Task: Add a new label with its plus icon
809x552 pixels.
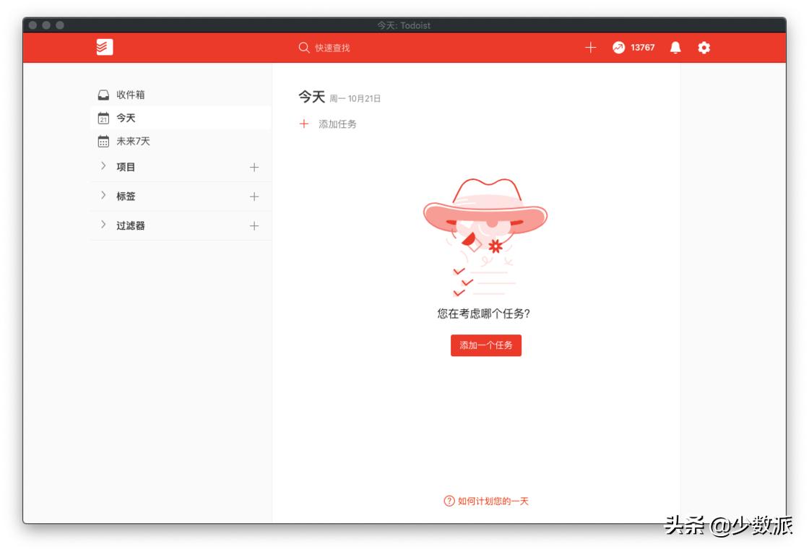Action: tap(254, 196)
